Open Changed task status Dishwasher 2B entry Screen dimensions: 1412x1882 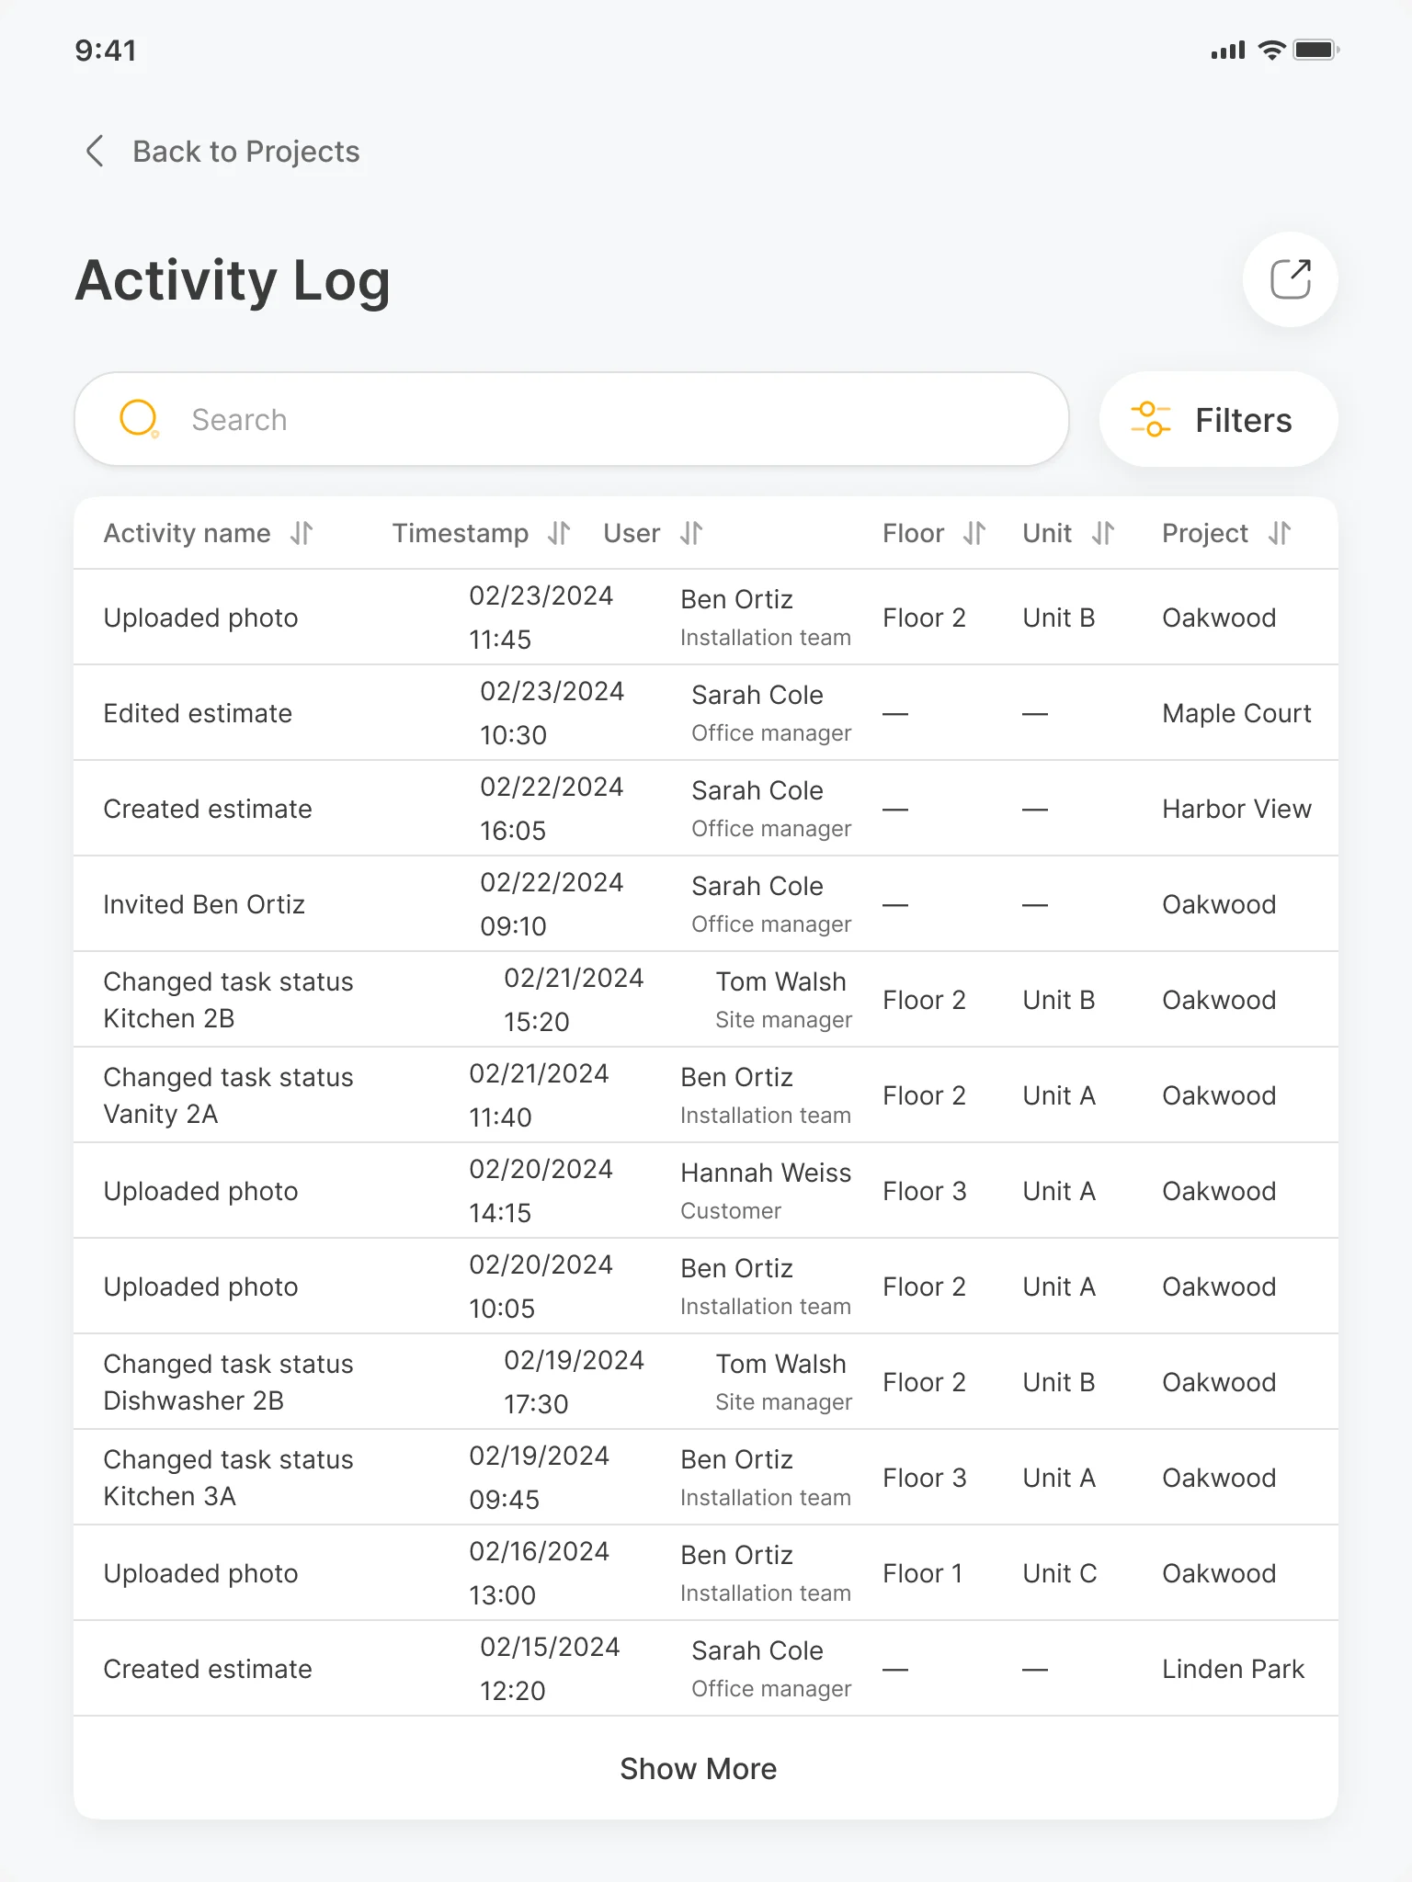click(x=228, y=1382)
